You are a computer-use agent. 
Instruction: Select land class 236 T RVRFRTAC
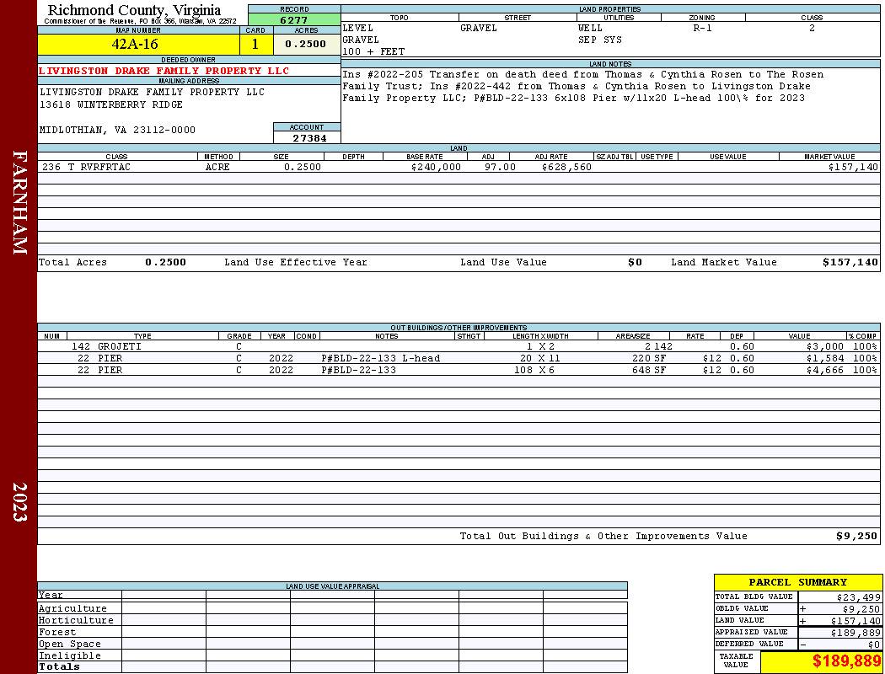pos(86,167)
